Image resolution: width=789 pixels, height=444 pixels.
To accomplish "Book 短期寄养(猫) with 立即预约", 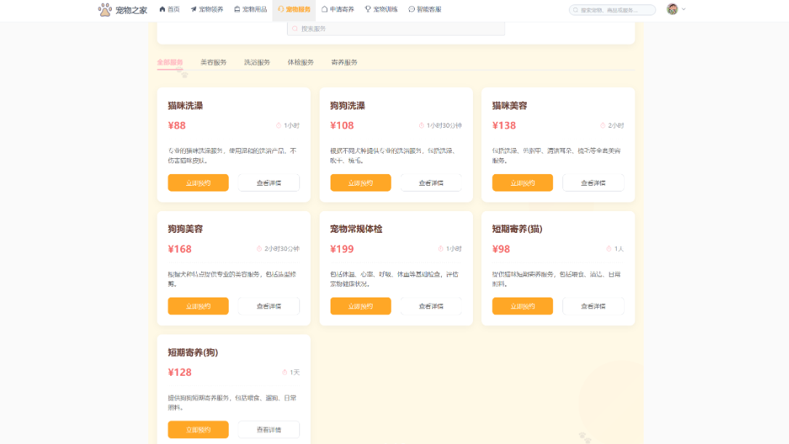I will tap(522, 306).
